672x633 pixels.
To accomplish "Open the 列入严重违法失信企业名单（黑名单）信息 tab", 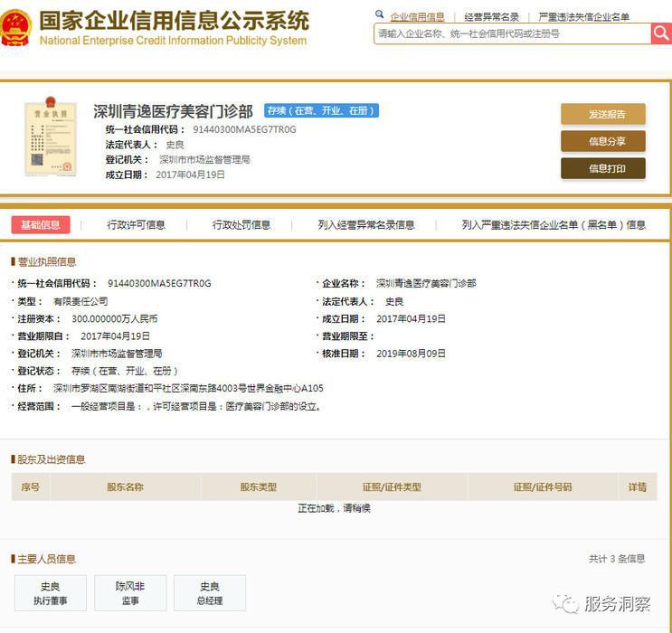I will click(x=554, y=225).
